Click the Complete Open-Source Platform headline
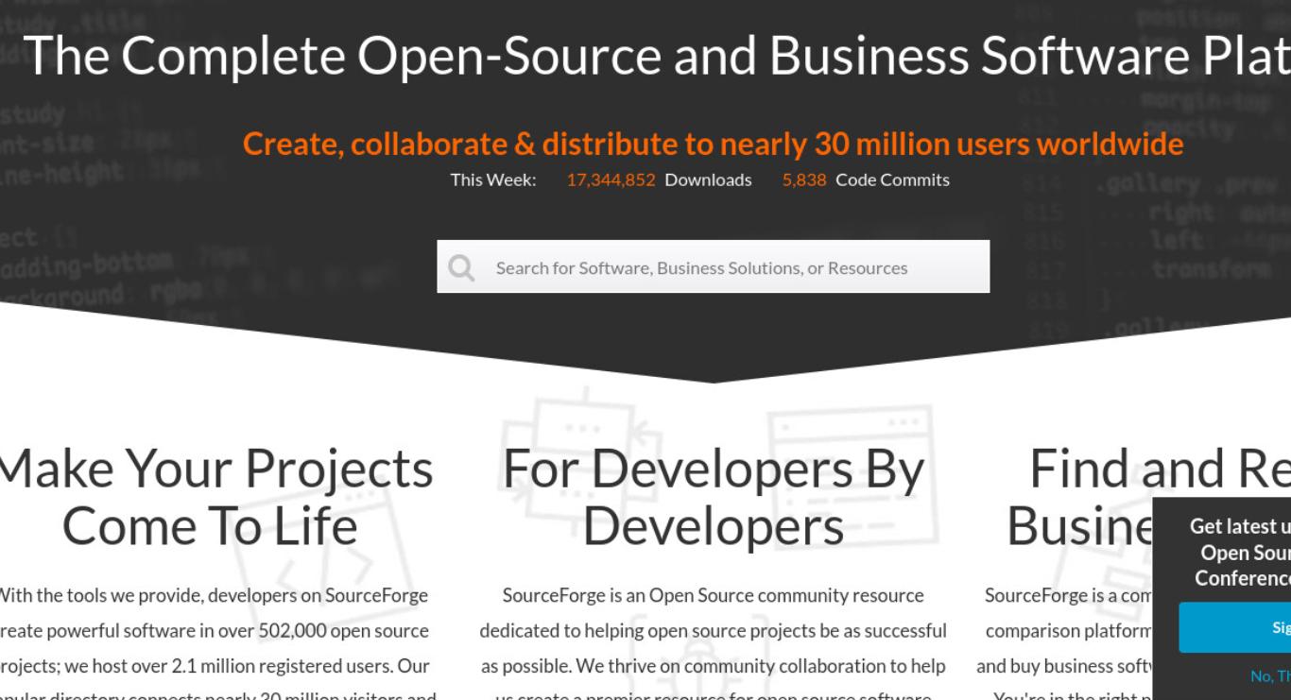 (x=656, y=55)
